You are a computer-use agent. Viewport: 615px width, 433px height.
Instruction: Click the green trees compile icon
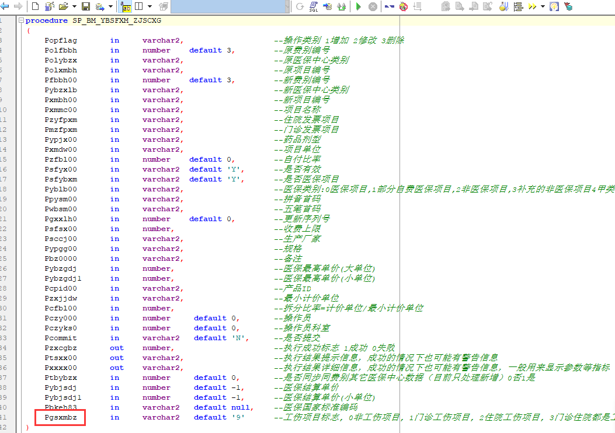tap(342, 6)
